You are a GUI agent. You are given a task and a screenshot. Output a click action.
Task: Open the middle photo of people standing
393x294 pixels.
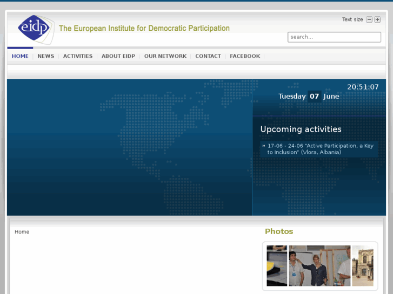tap(319, 266)
